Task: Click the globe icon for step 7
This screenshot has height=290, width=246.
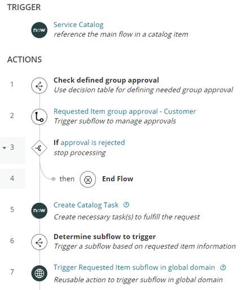Action: [x=39, y=273]
